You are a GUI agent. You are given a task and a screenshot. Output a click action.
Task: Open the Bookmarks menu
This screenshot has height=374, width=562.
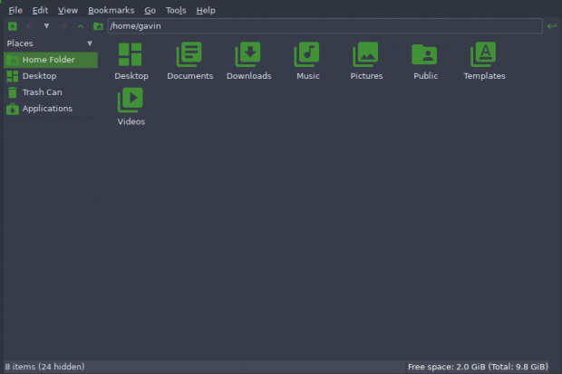[111, 10]
